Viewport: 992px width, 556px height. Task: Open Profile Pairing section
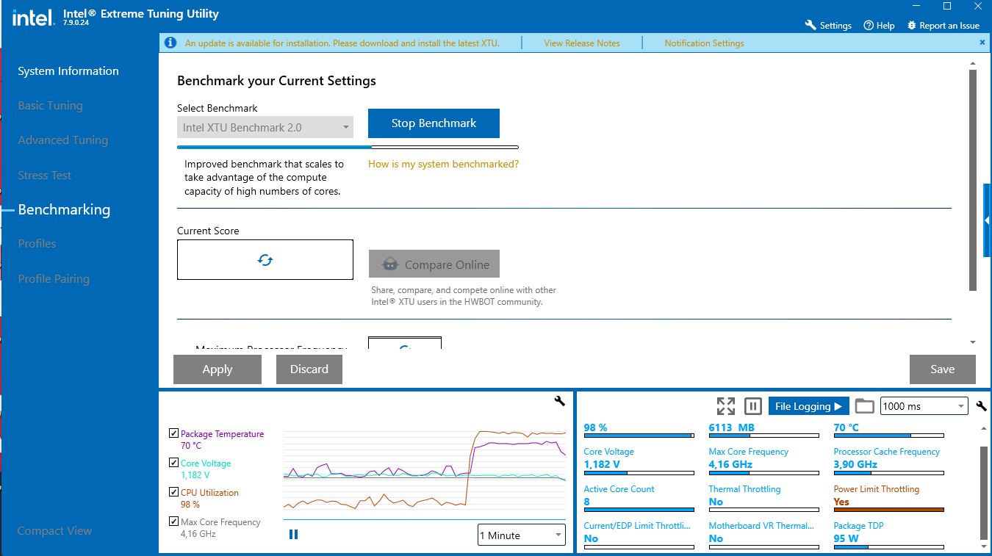54,279
